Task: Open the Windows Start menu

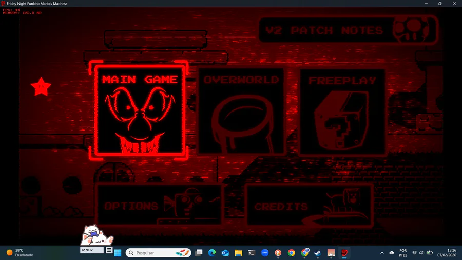Action: 118,253
